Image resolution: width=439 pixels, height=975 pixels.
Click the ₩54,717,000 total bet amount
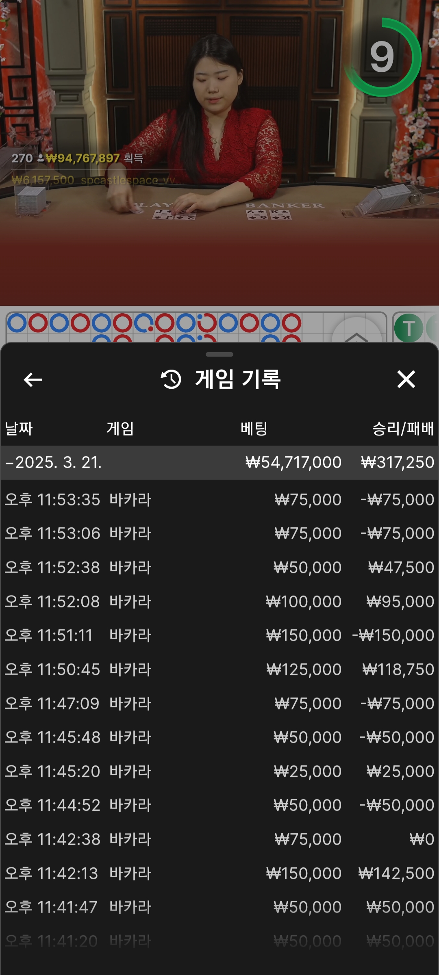coord(293,462)
